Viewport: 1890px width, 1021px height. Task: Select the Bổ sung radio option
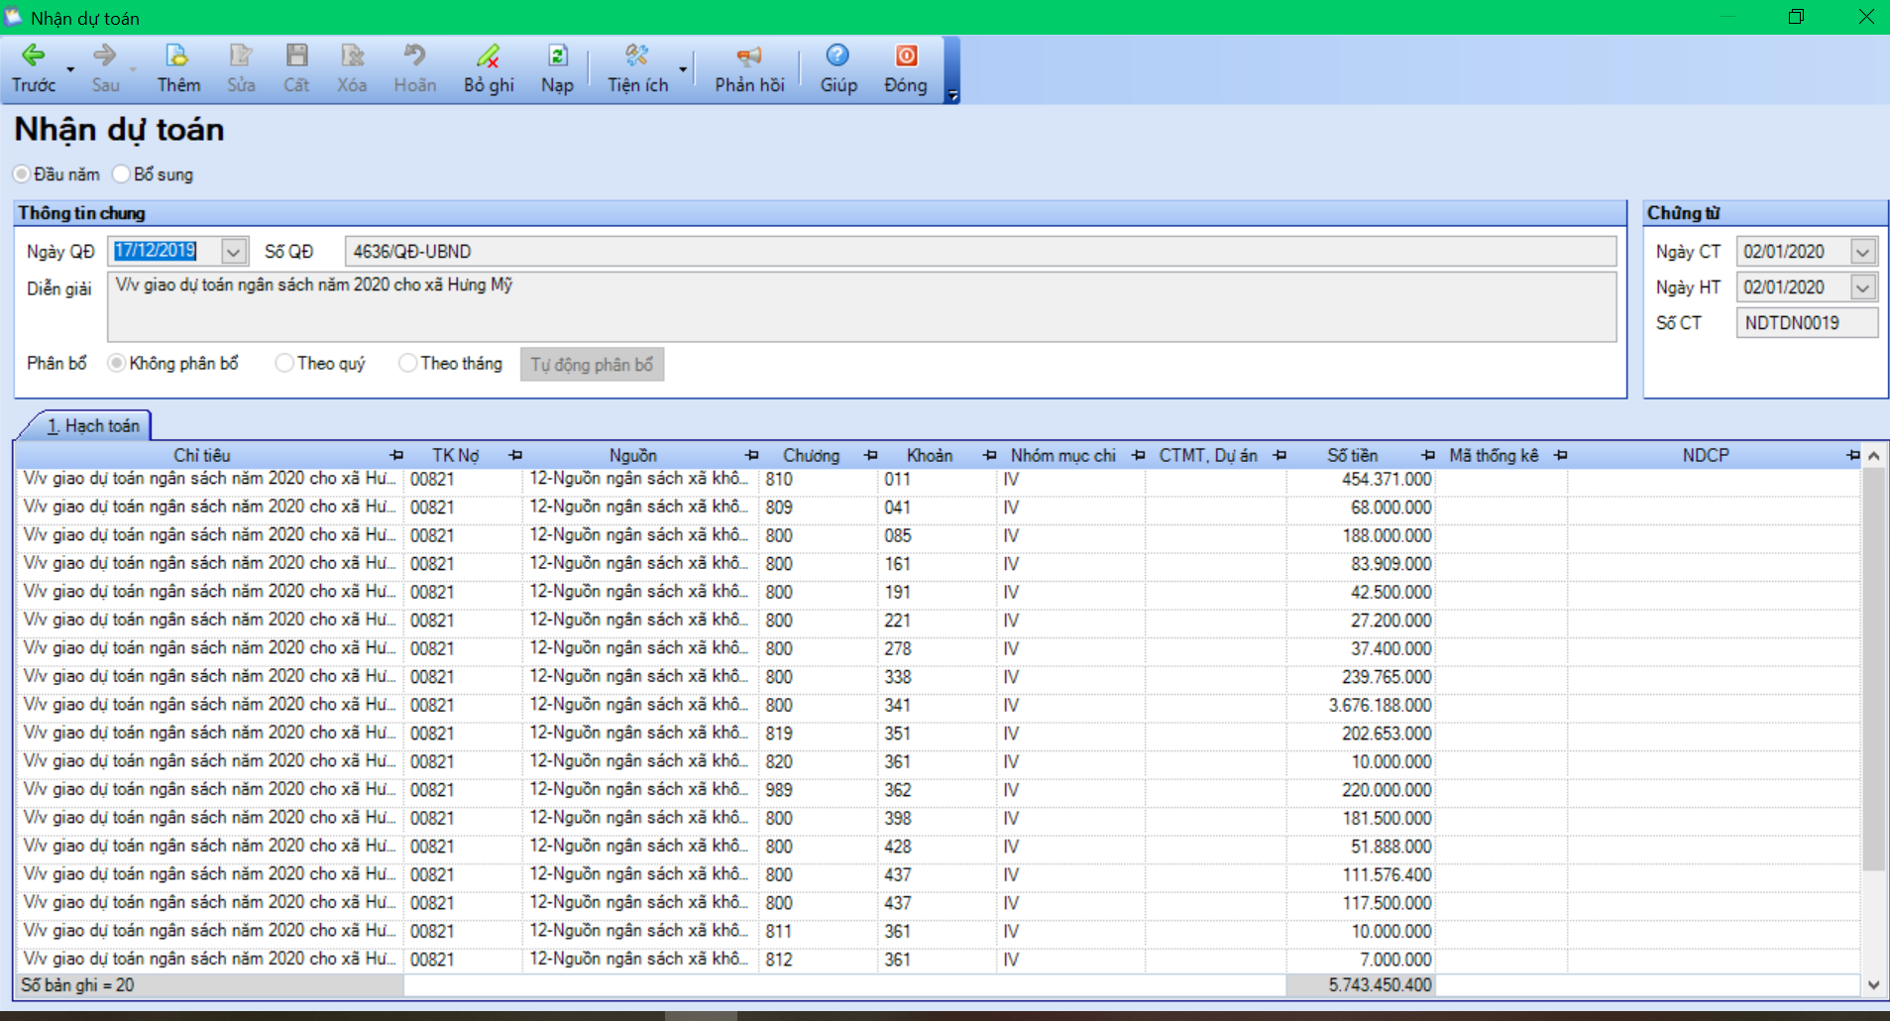pos(122,174)
